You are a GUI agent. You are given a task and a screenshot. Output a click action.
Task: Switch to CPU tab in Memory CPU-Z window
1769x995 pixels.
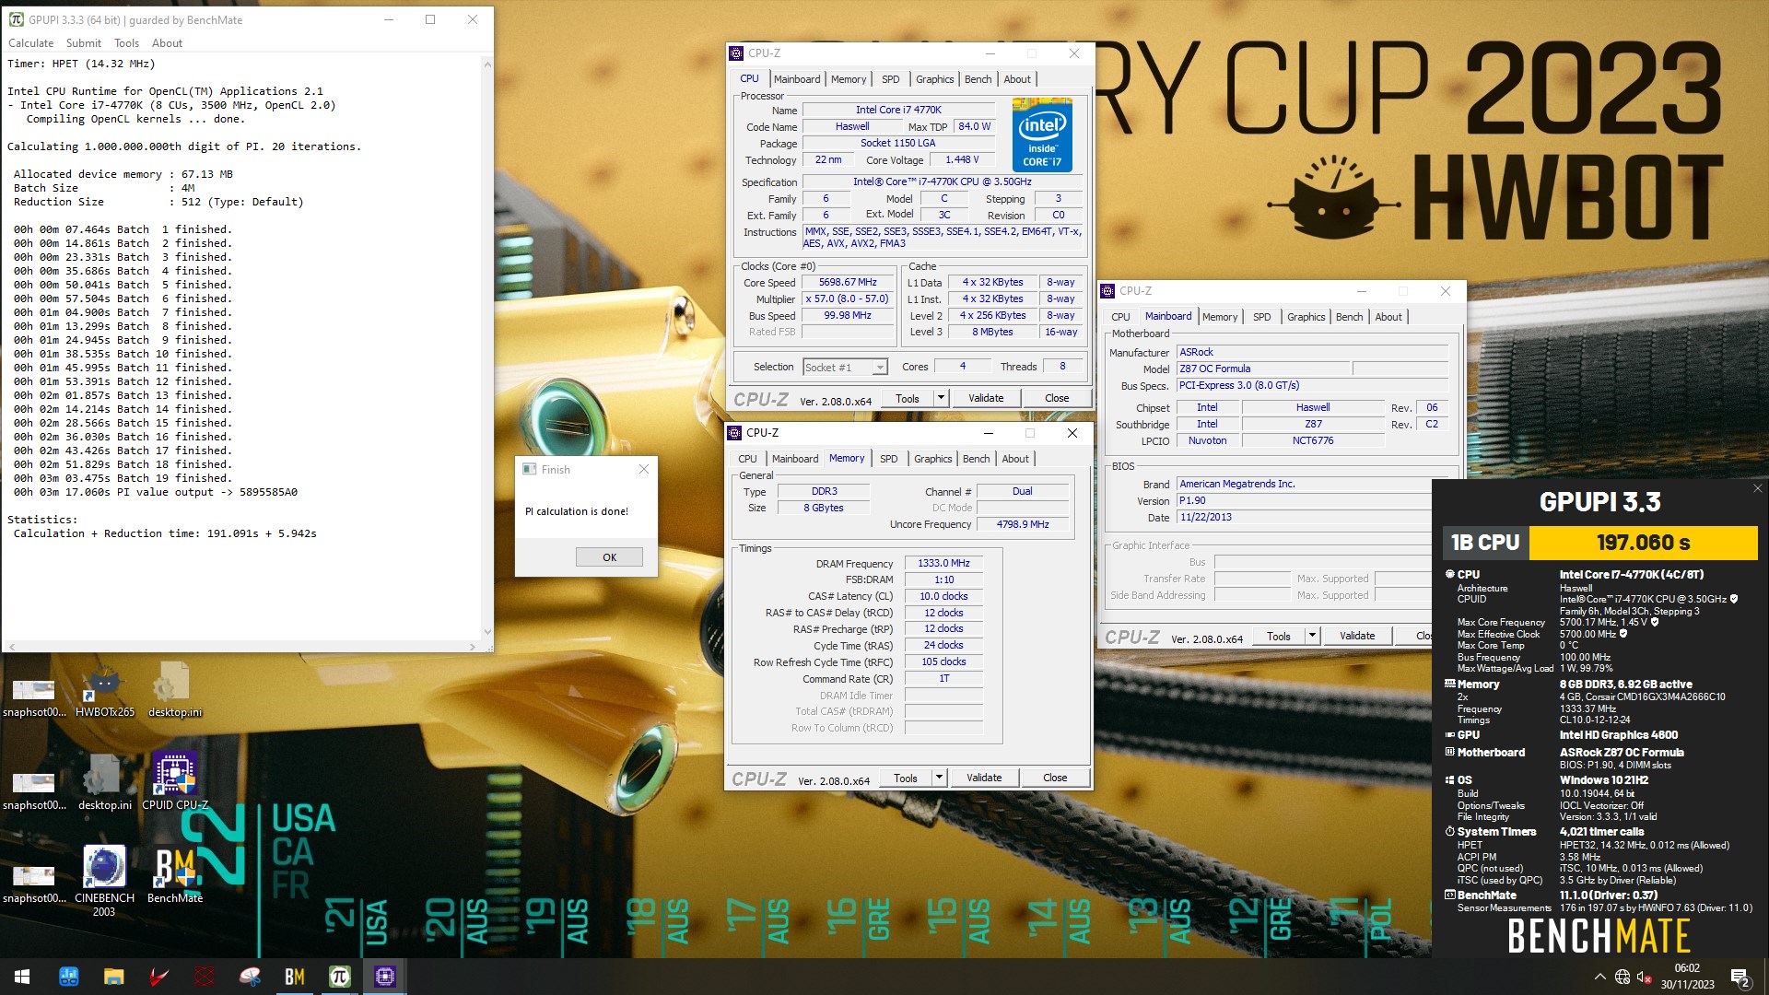point(747,459)
